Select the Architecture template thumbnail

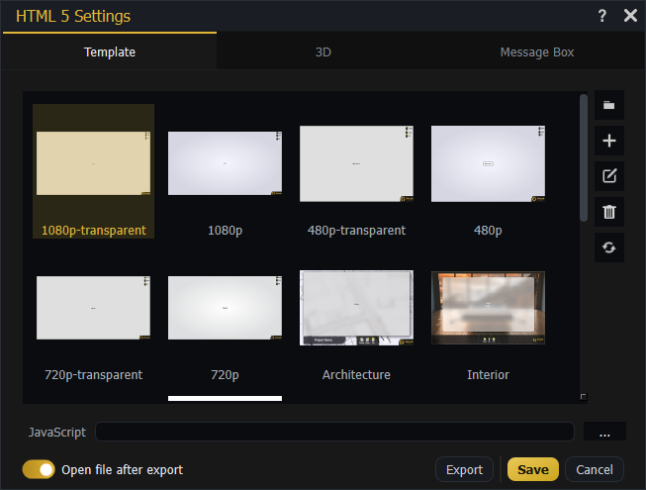click(356, 308)
